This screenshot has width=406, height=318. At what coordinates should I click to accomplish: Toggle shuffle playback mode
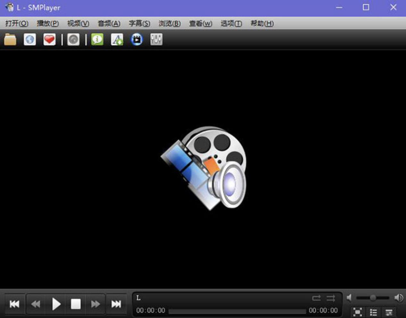(x=330, y=298)
